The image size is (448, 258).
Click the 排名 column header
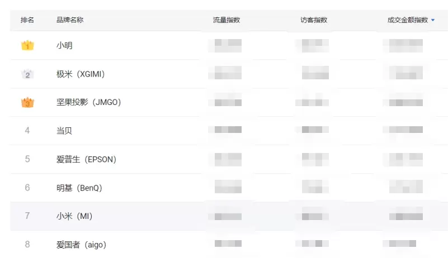[x=27, y=20]
